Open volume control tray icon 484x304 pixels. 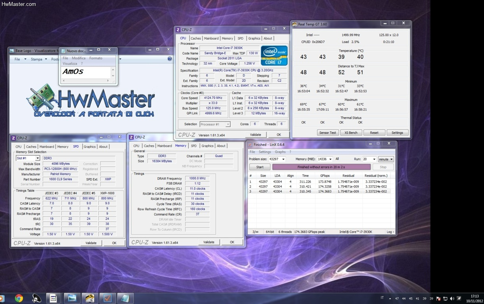[452, 298]
